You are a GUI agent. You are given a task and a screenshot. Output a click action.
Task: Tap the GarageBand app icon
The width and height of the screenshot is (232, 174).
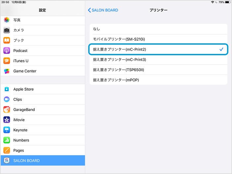[7, 109]
